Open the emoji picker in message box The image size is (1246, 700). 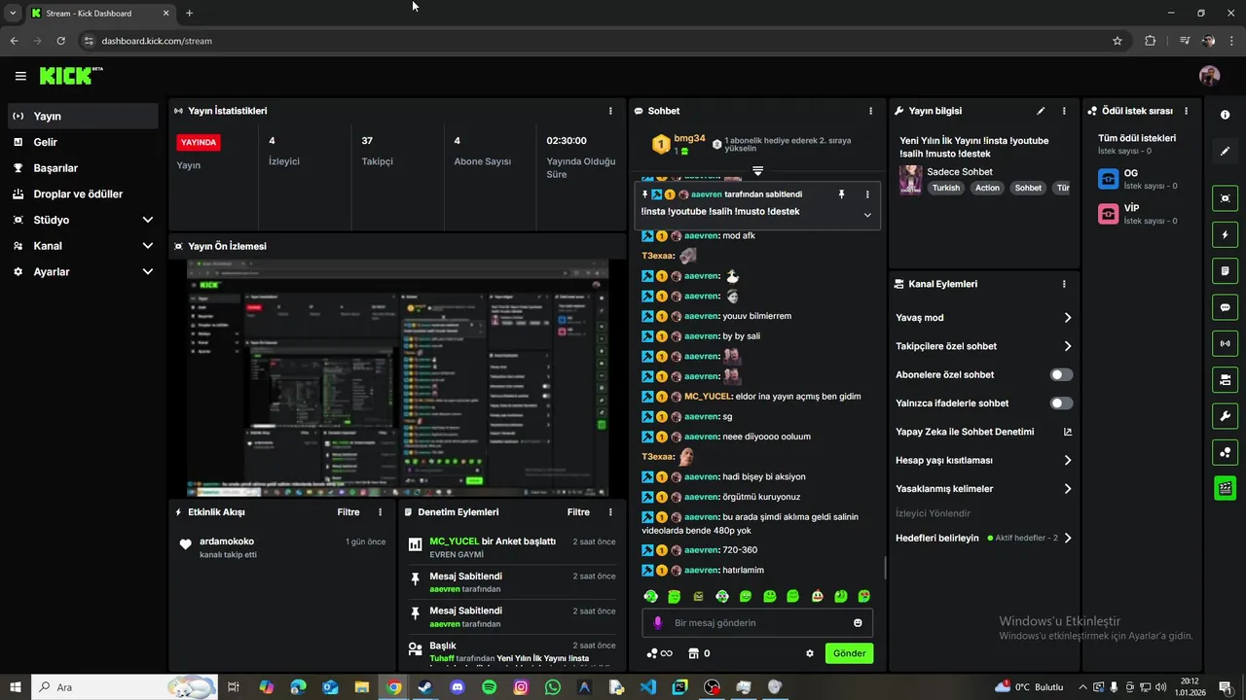coord(858,623)
